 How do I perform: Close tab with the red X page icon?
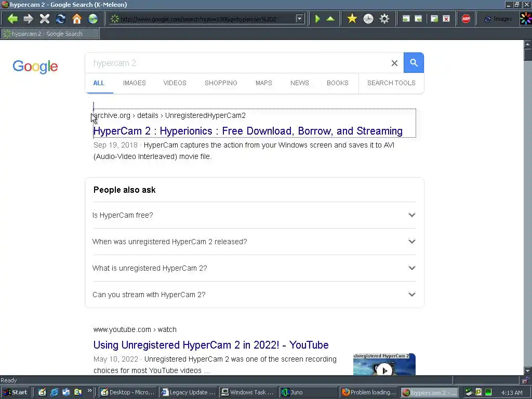(446, 19)
